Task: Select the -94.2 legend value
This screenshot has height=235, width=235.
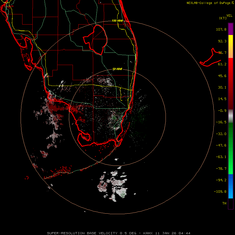Action: (x=221, y=180)
